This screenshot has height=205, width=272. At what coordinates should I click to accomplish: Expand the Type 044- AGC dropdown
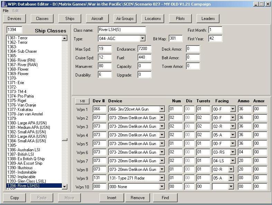click(142, 38)
